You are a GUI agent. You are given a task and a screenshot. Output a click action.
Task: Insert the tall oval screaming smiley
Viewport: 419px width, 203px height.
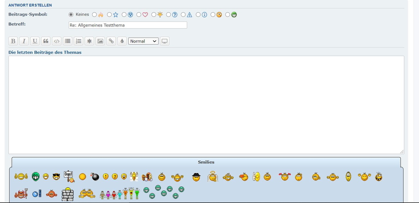point(348,176)
